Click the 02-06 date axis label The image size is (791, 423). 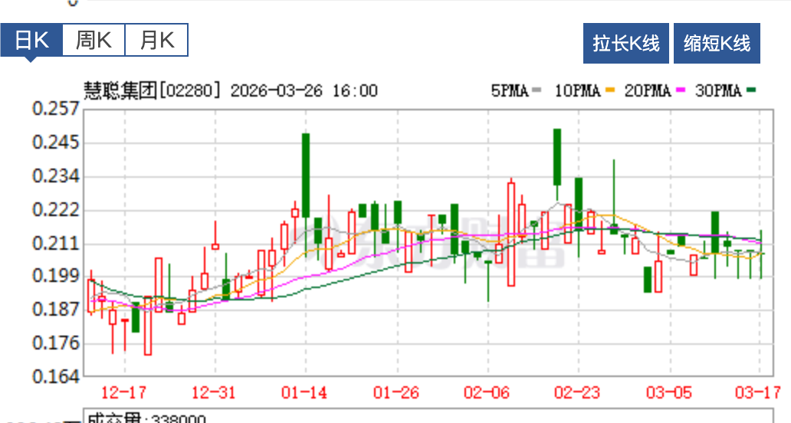pos(487,392)
